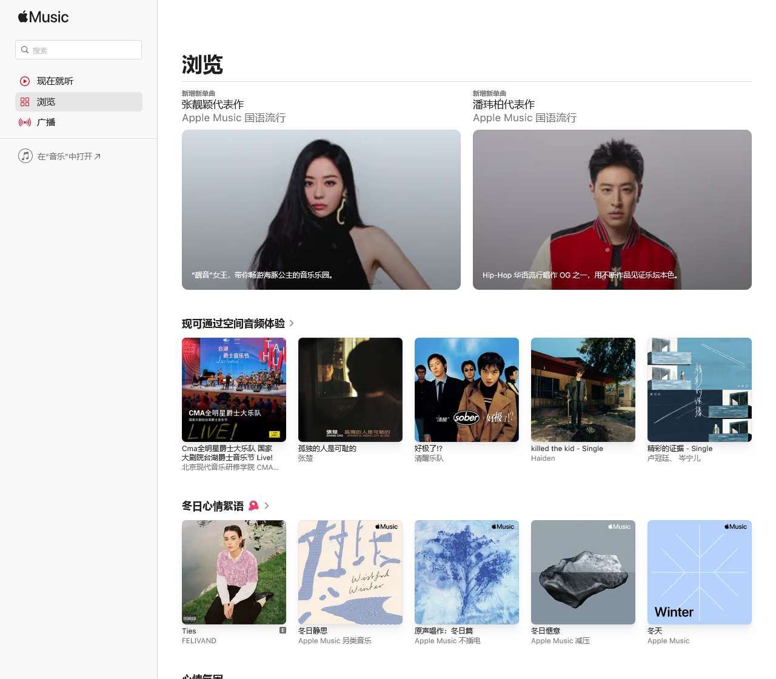Viewport: 776px width, 679px height.
Task: Open the 潘玮柏 featured banner image
Action: coord(612,210)
